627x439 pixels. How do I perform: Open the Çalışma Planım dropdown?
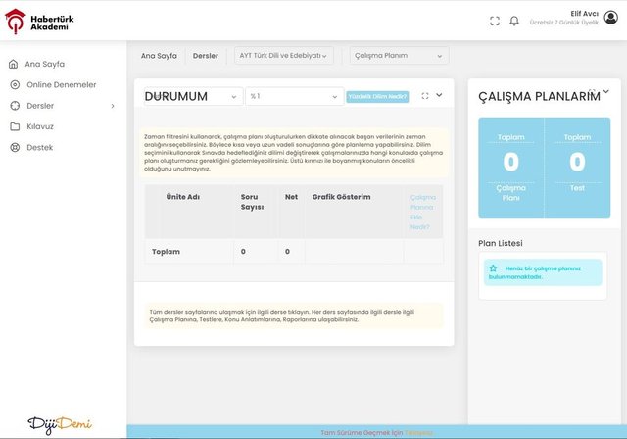click(399, 56)
